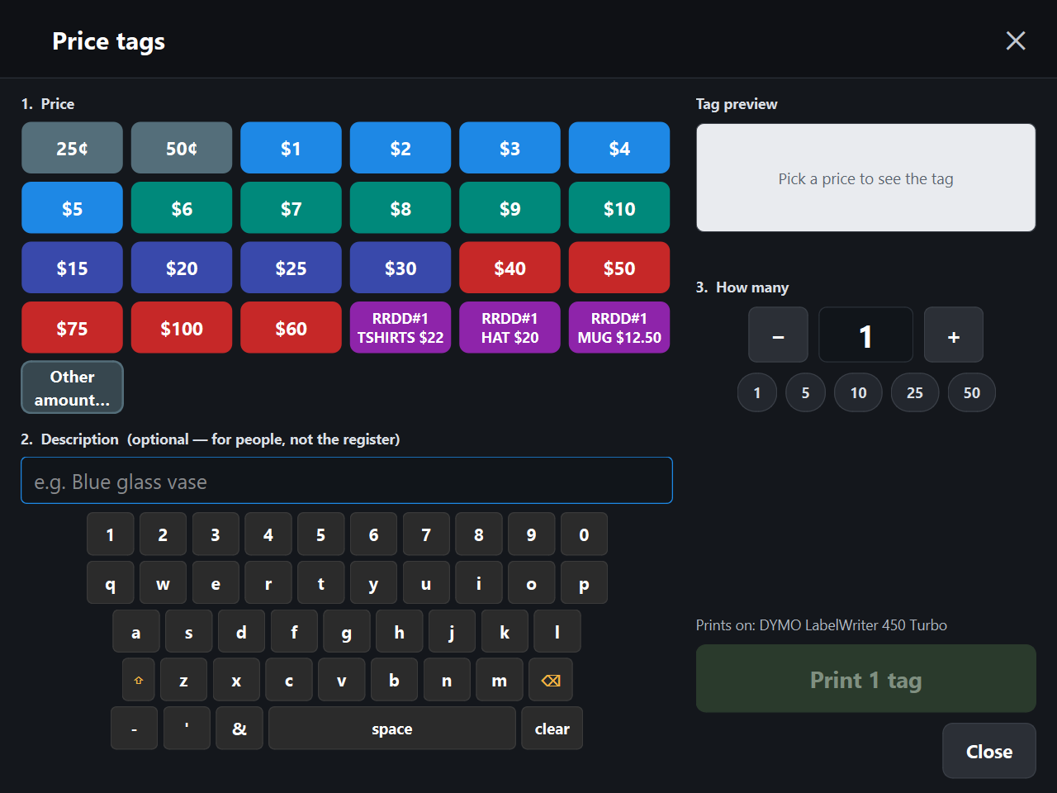
Task: Select the $30 price
Action: click(401, 268)
